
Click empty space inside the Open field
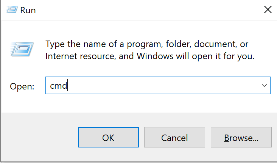(x=159, y=86)
